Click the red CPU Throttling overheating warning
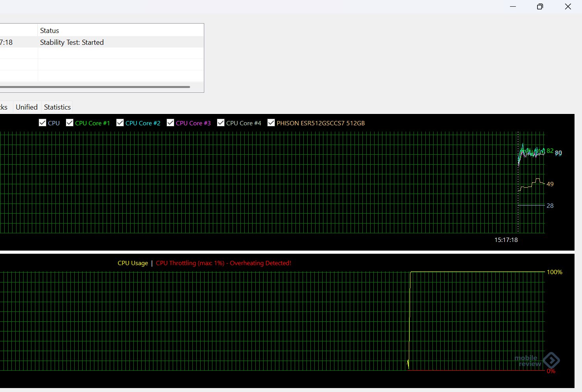Viewport: 582px width, 392px height. 224,263
